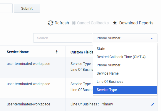Viewport: 161px width, 111px height.
Task: Click the dropdown chevron arrow
Action: 152,38
